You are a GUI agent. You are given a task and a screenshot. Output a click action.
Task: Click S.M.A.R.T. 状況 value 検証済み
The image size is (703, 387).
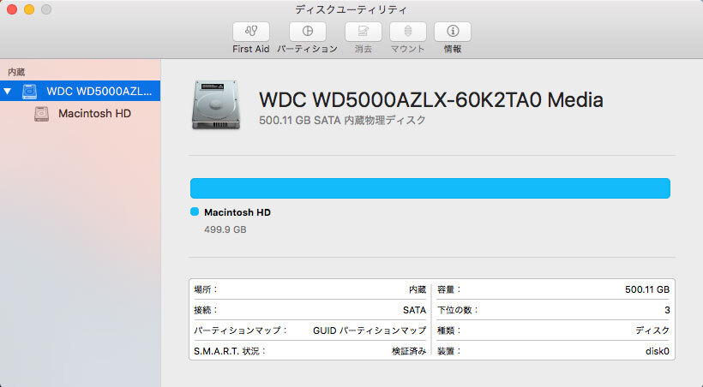tap(409, 351)
